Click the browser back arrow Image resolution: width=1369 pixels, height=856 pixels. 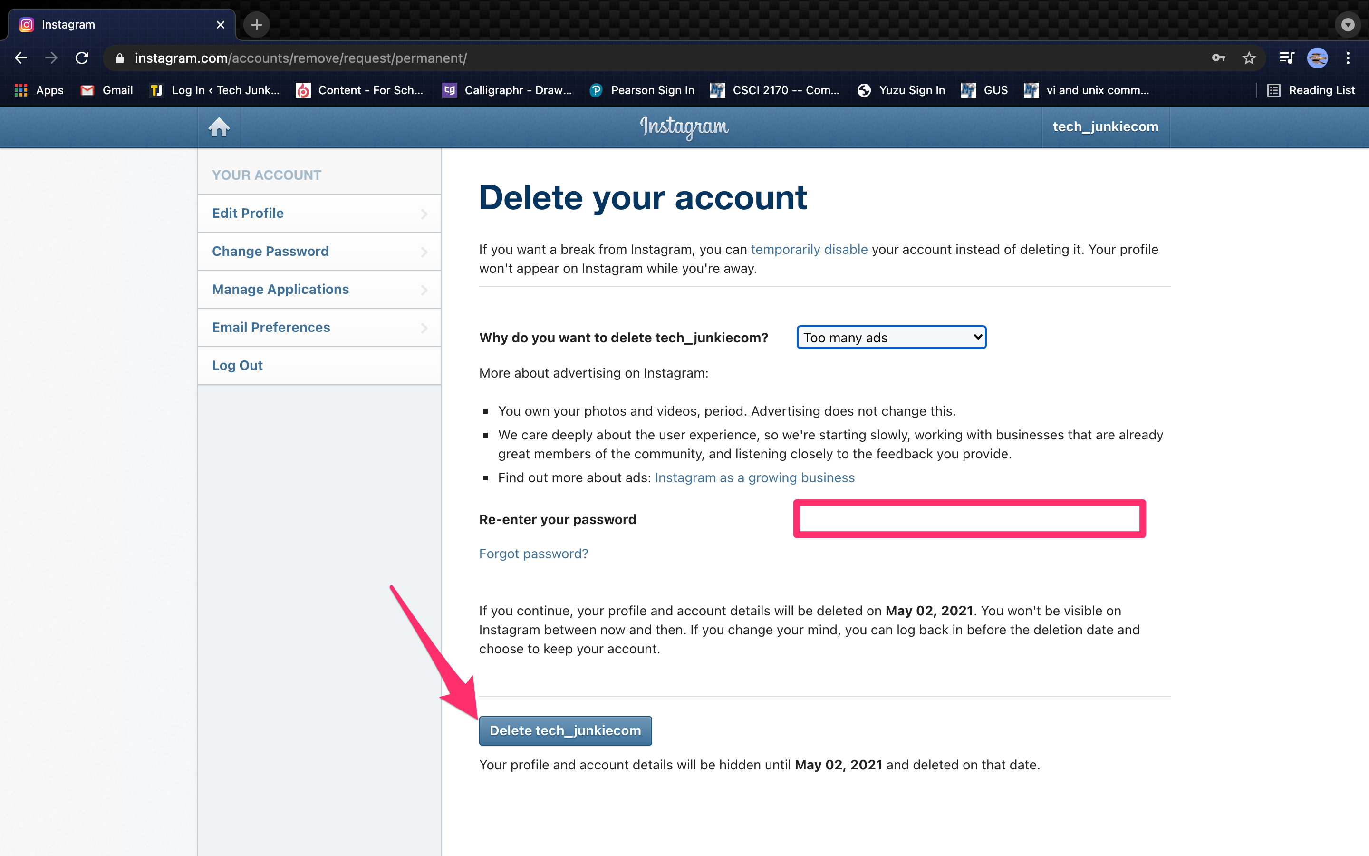21,58
